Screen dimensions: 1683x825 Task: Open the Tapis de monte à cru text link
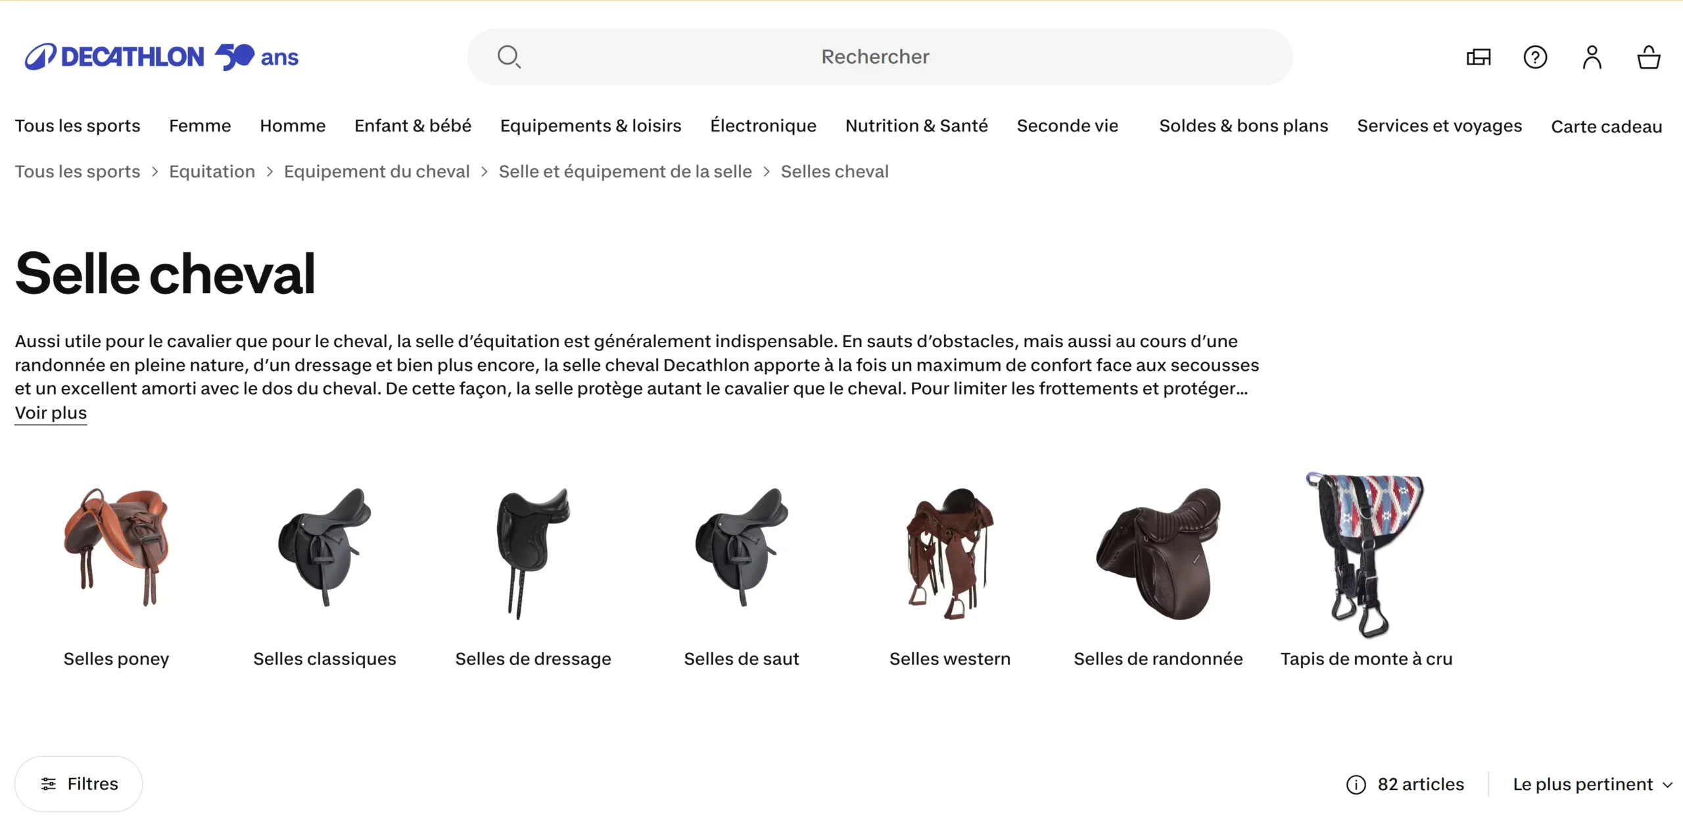coord(1366,659)
